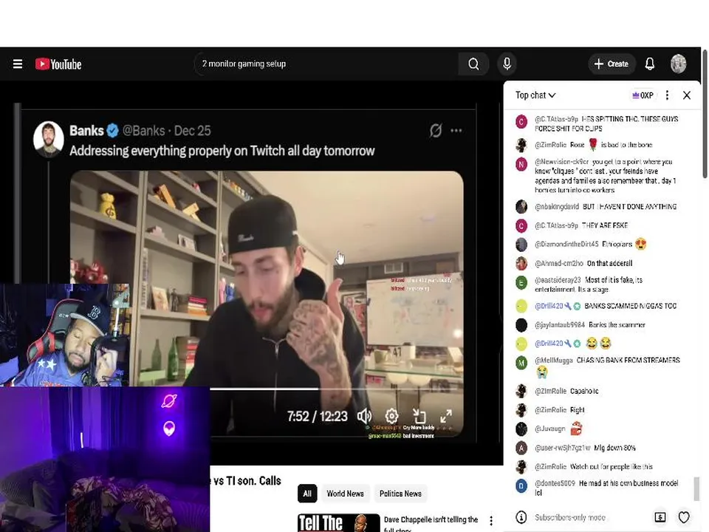This screenshot has width=709, height=532.
Task: Send a heart reaction in chat
Action: click(x=684, y=517)
